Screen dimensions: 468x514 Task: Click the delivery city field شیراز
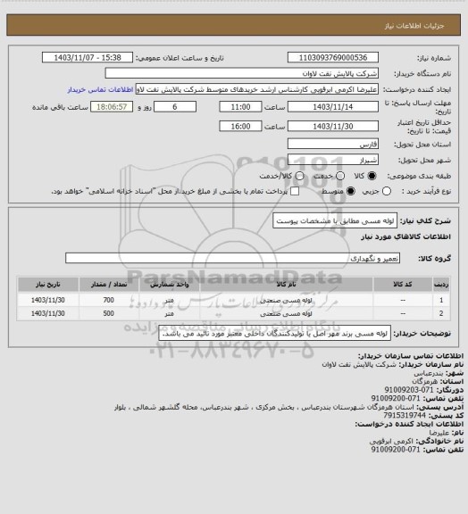click(x=333, y=160)
